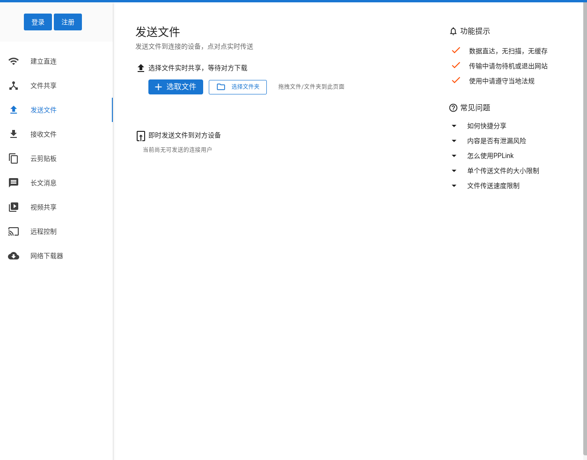Click the 功能提示 bell icon
The height and width of the screenshot is (460, 587).
[x=453, y=31]
